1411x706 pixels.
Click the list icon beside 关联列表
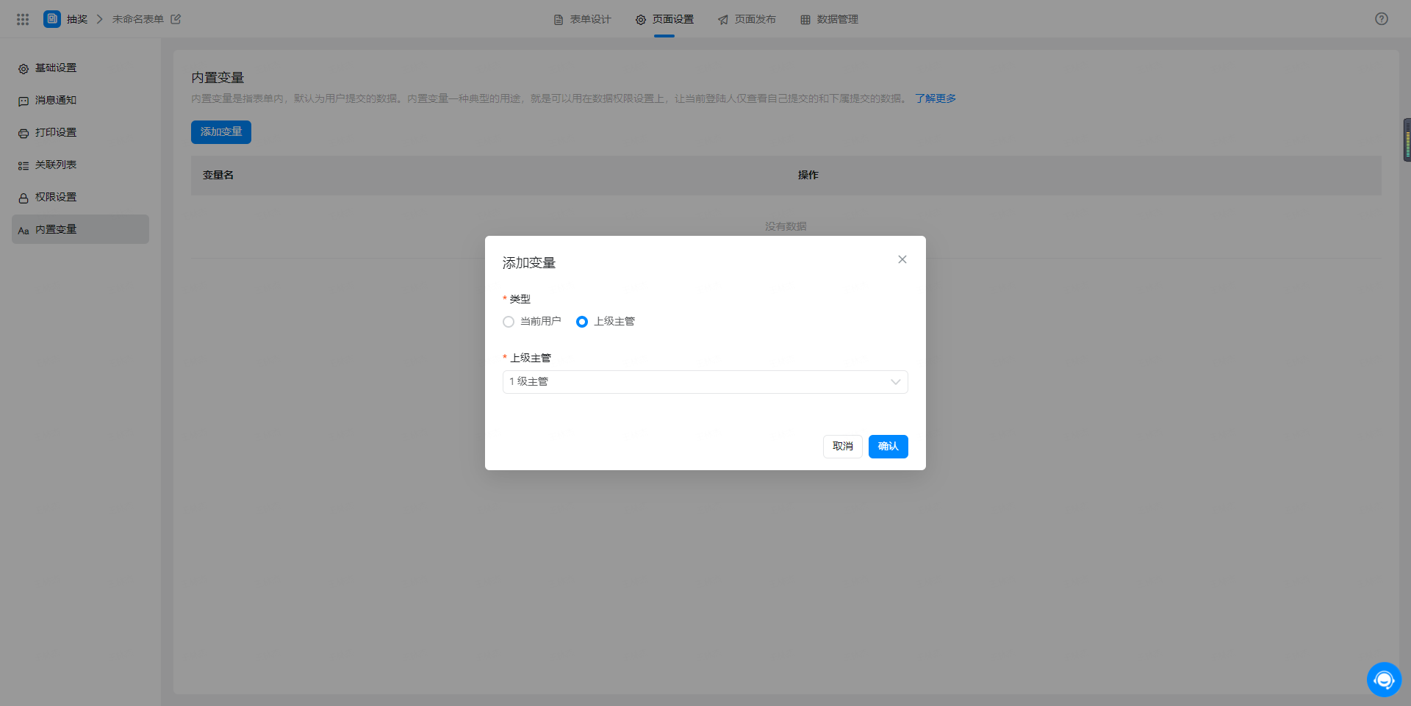coord(24,165)
